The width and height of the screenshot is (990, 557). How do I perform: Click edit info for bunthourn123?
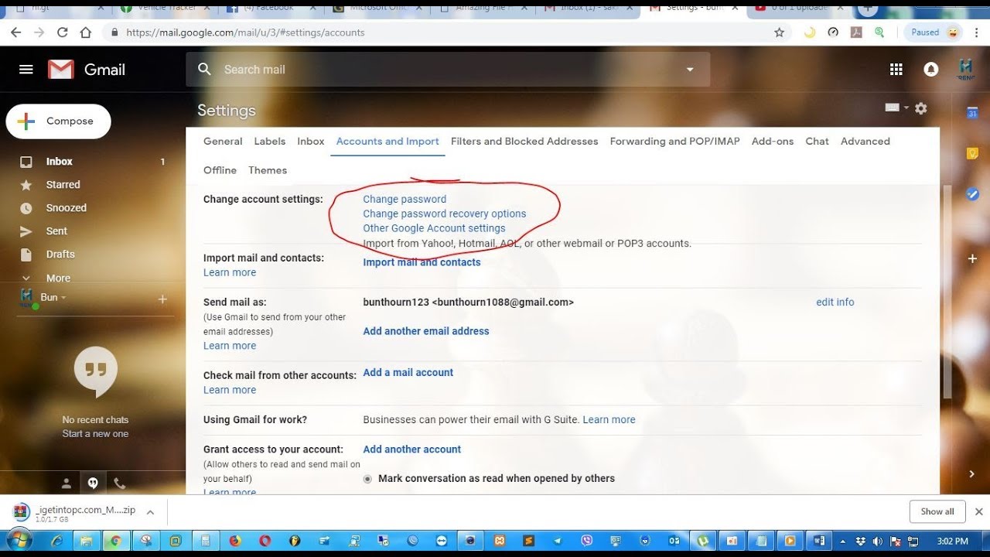tap(835, 302)
